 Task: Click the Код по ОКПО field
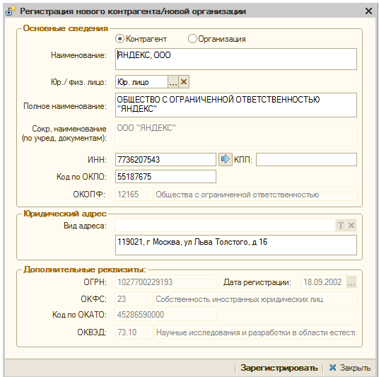pyautogui.click(x=165, y=177)
